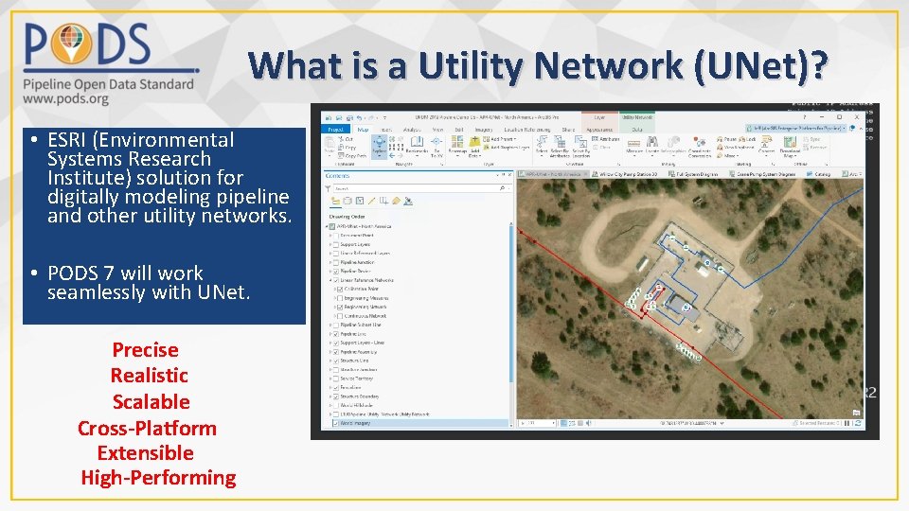Open the Project tab
Screen dimensions: 909x511
[335, 130]
